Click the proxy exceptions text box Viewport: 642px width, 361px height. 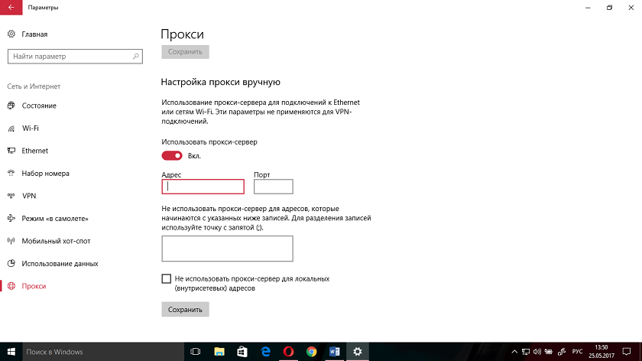tap(227, 249)
